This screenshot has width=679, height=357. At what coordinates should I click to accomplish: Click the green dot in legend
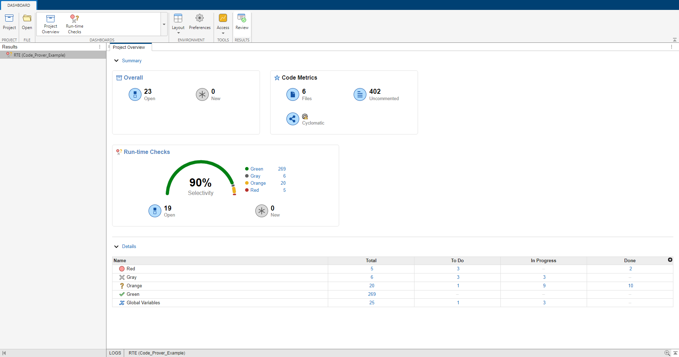pyautogui.click(x=247, y=169)
